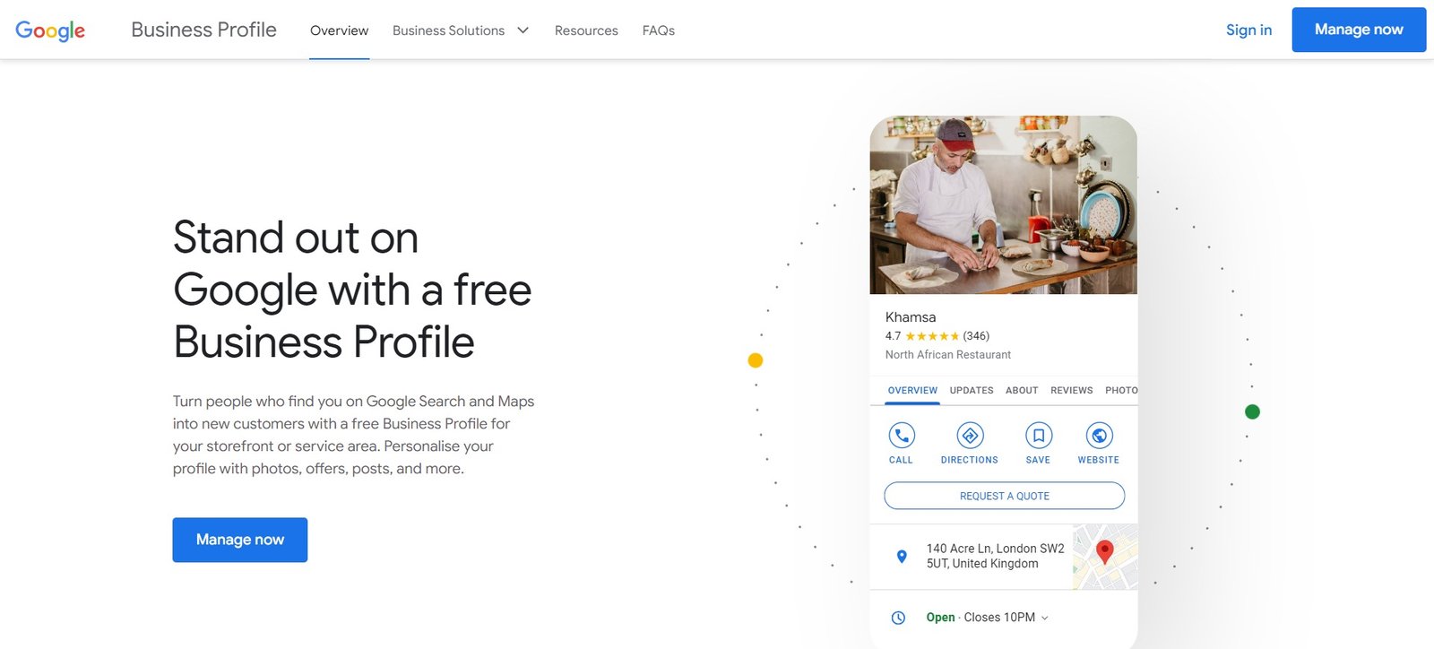Click the map thumbnail beside the address

pyautogui.click(x=1105, y=557)
